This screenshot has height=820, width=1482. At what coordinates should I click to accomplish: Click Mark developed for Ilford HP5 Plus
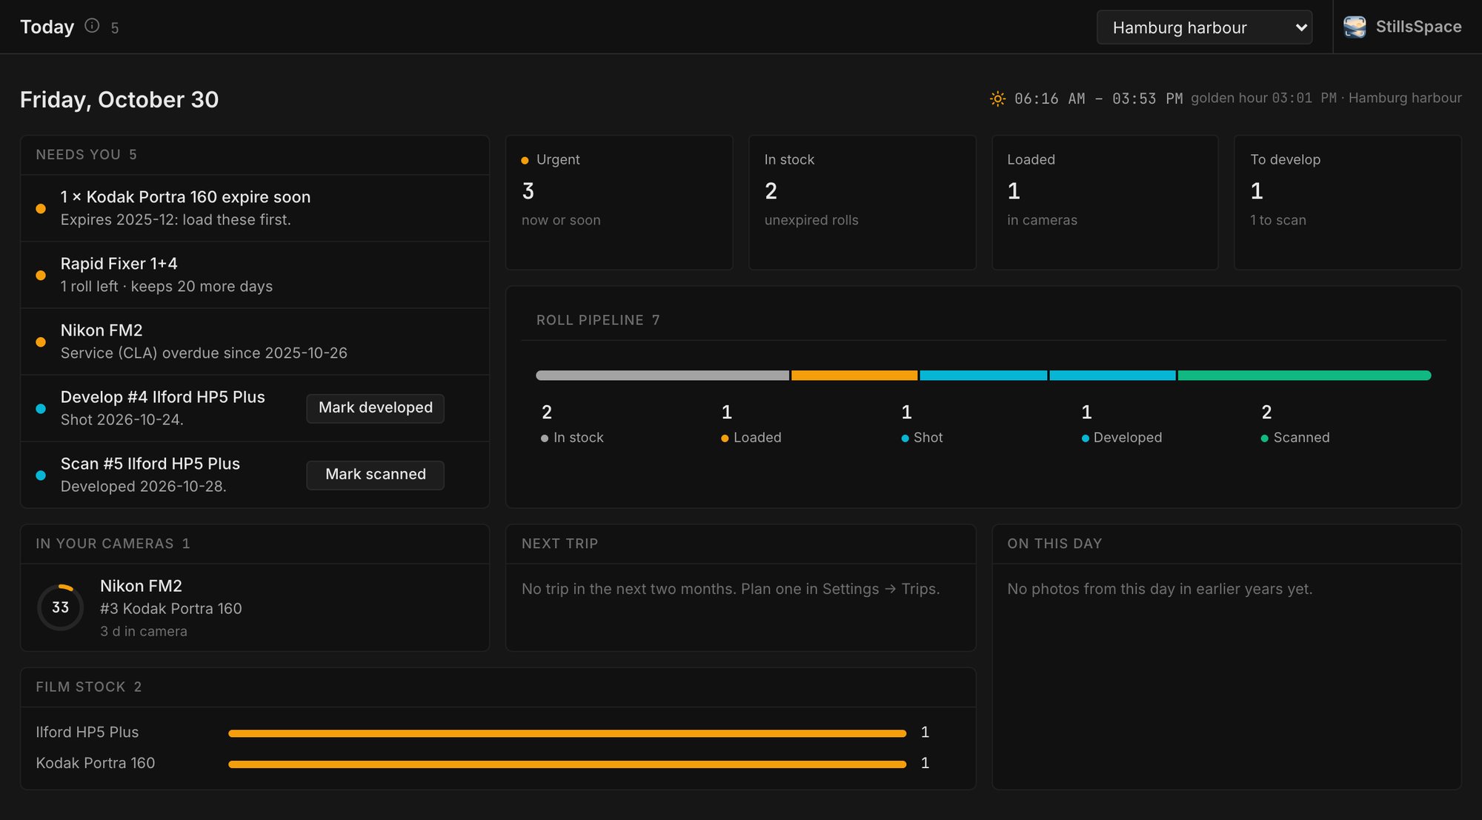tap(375, 408)
